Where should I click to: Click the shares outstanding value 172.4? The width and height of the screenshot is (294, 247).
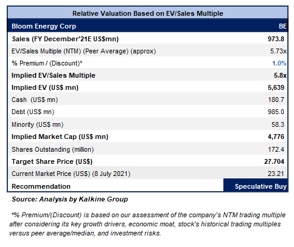point(276,149)
